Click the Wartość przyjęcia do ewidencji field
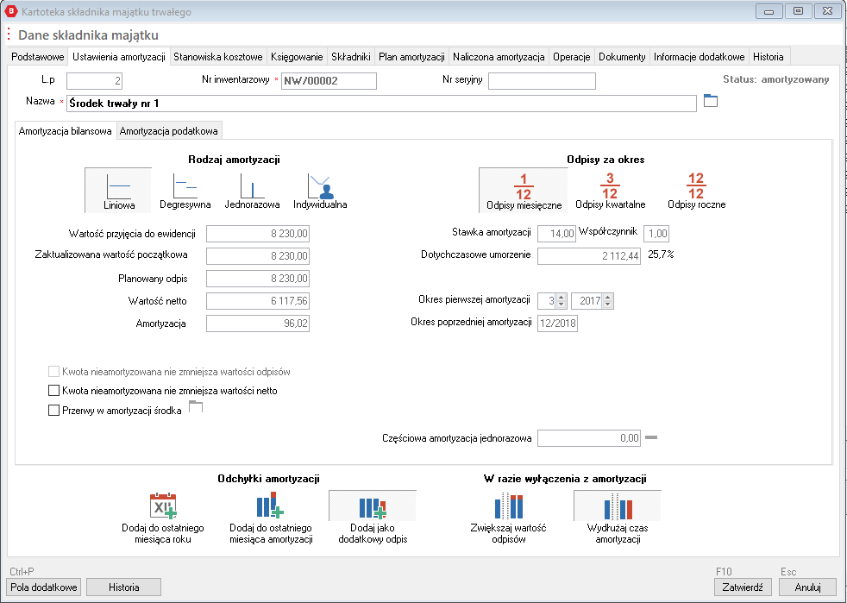The height and width of the screenshot is (603, 847). coord(258,234)
